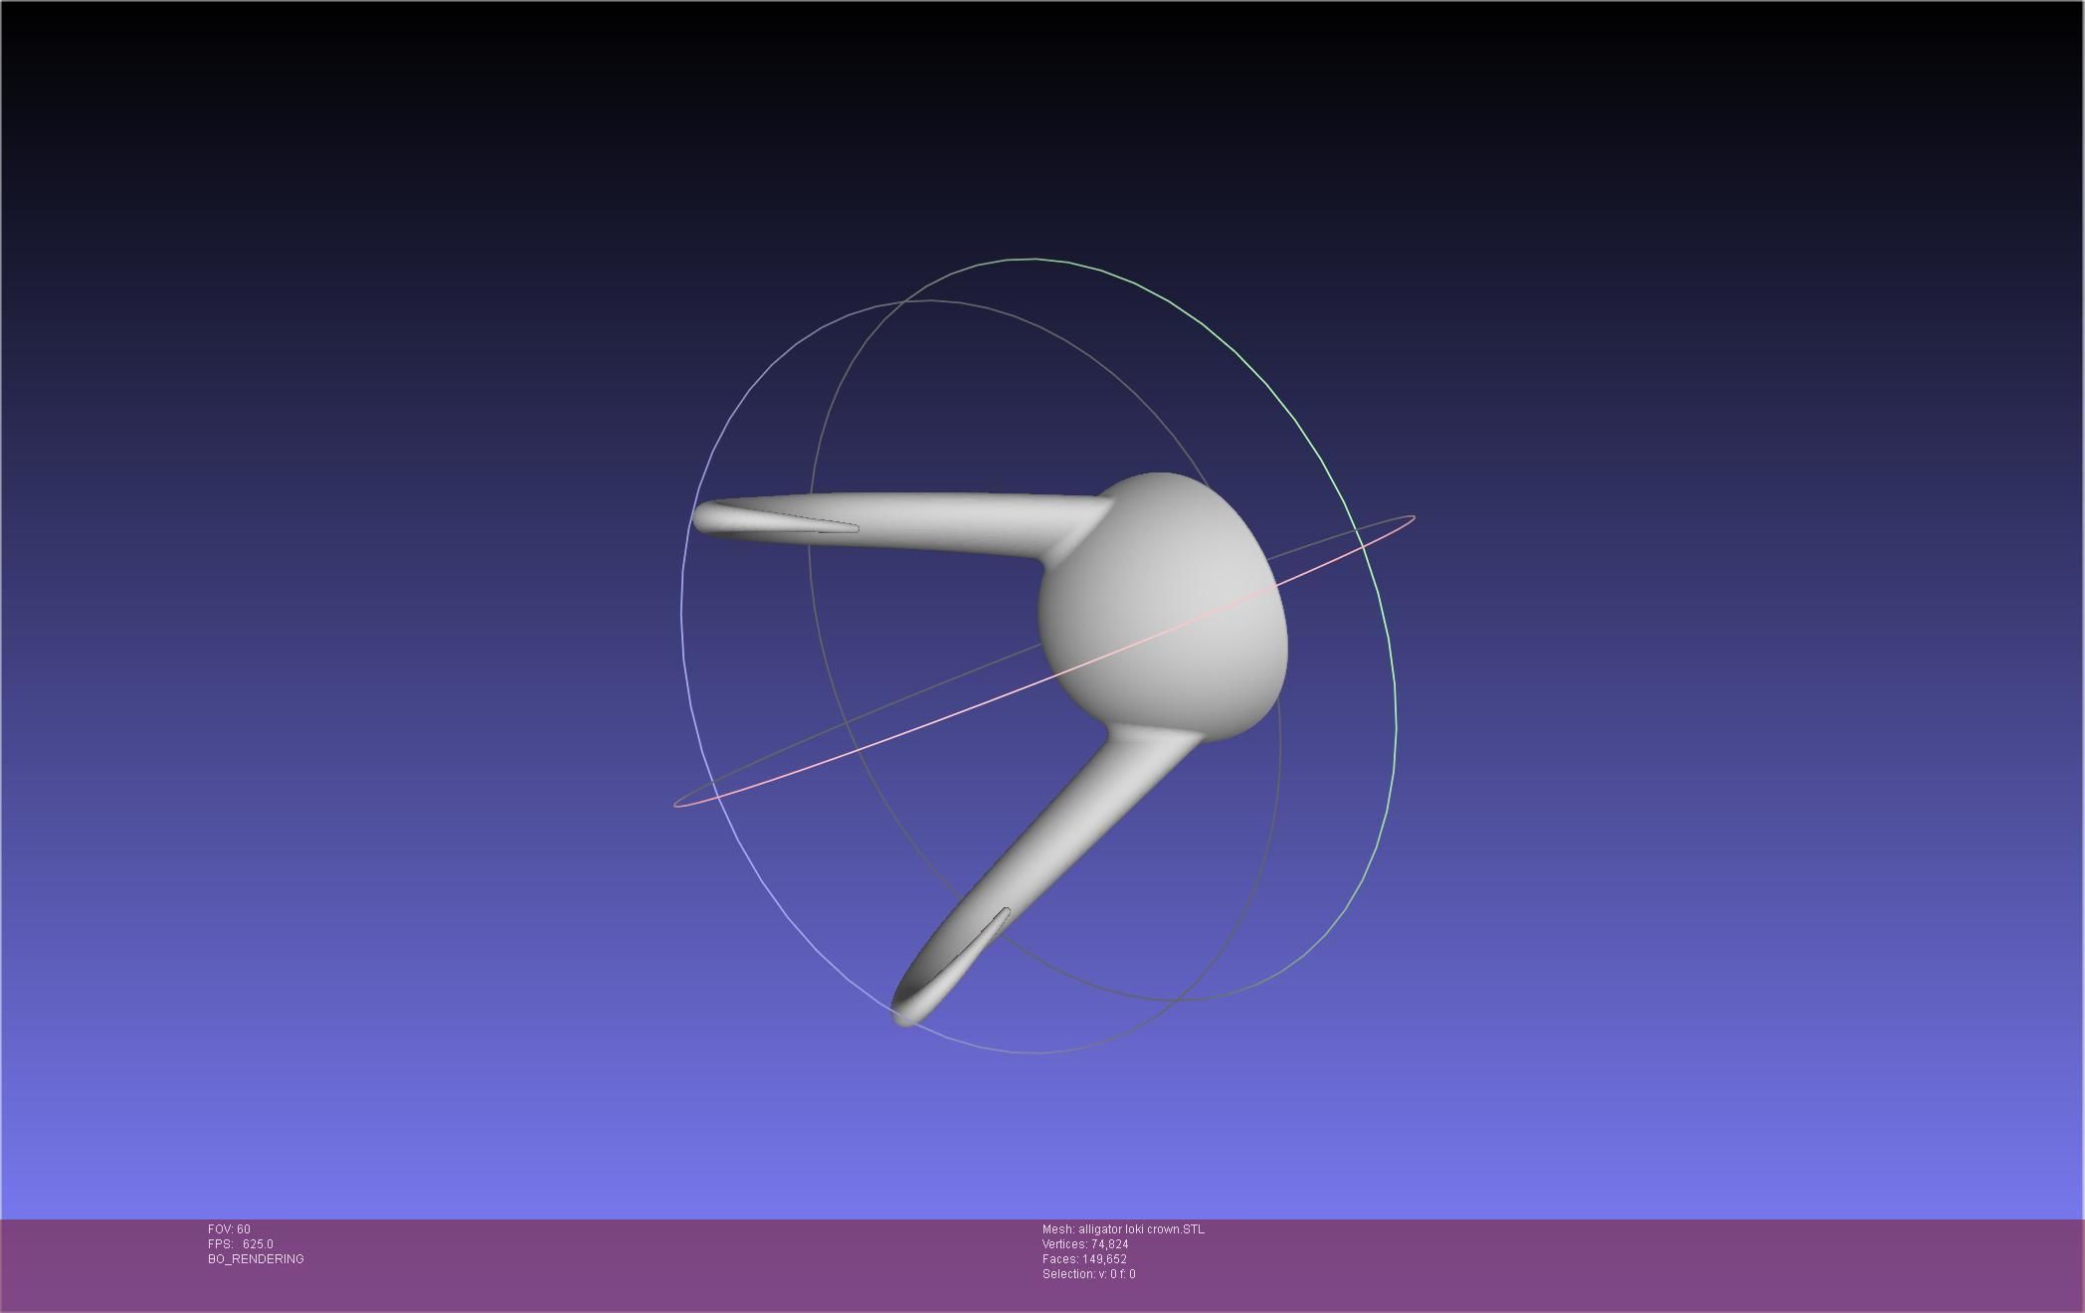
Task: Click the mesh name alligator loki crown.STL
Action: point(1123,1229)
